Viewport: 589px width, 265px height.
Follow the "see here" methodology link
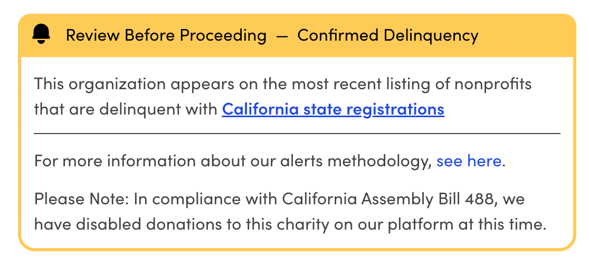[x=469, y=161]
